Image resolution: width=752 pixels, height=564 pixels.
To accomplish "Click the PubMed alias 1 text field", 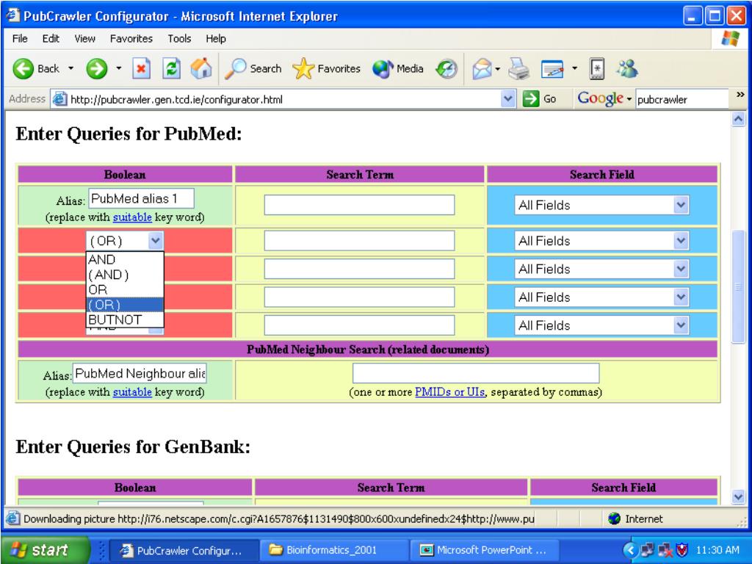I will coord(141,198).
